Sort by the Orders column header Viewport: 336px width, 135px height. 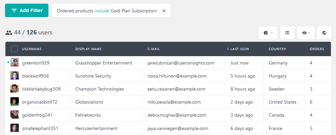click(317, 49)
